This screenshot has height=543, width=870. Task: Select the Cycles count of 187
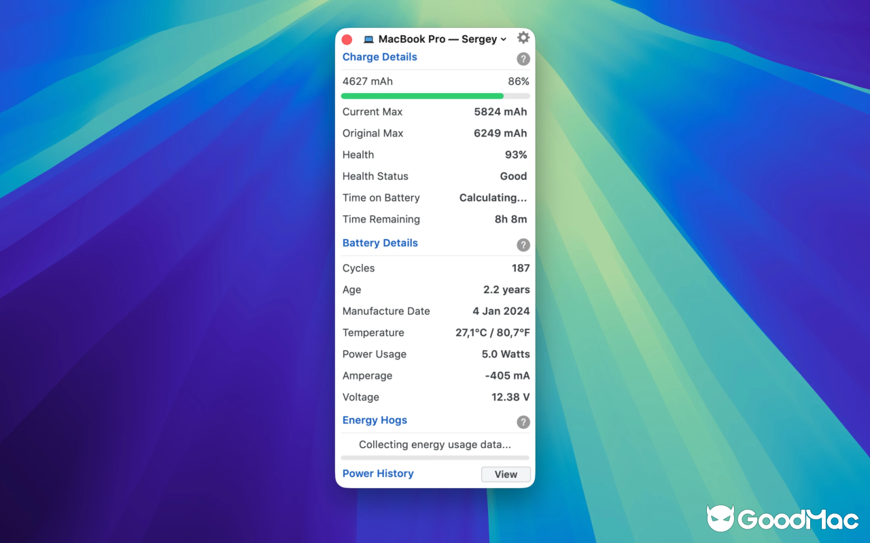[x=521, y=268]
